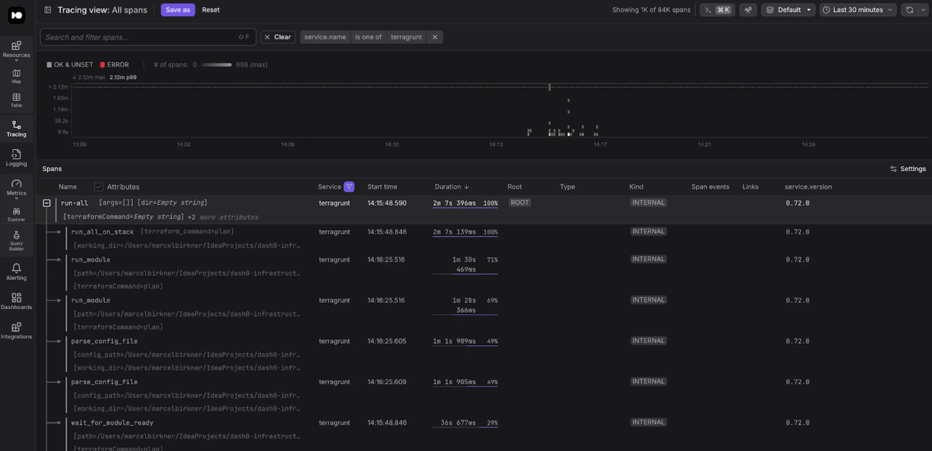Viewport: 932px width, 451px height.
Task: Focus the Search and filter spans field
Action: [x=148, y=37]
